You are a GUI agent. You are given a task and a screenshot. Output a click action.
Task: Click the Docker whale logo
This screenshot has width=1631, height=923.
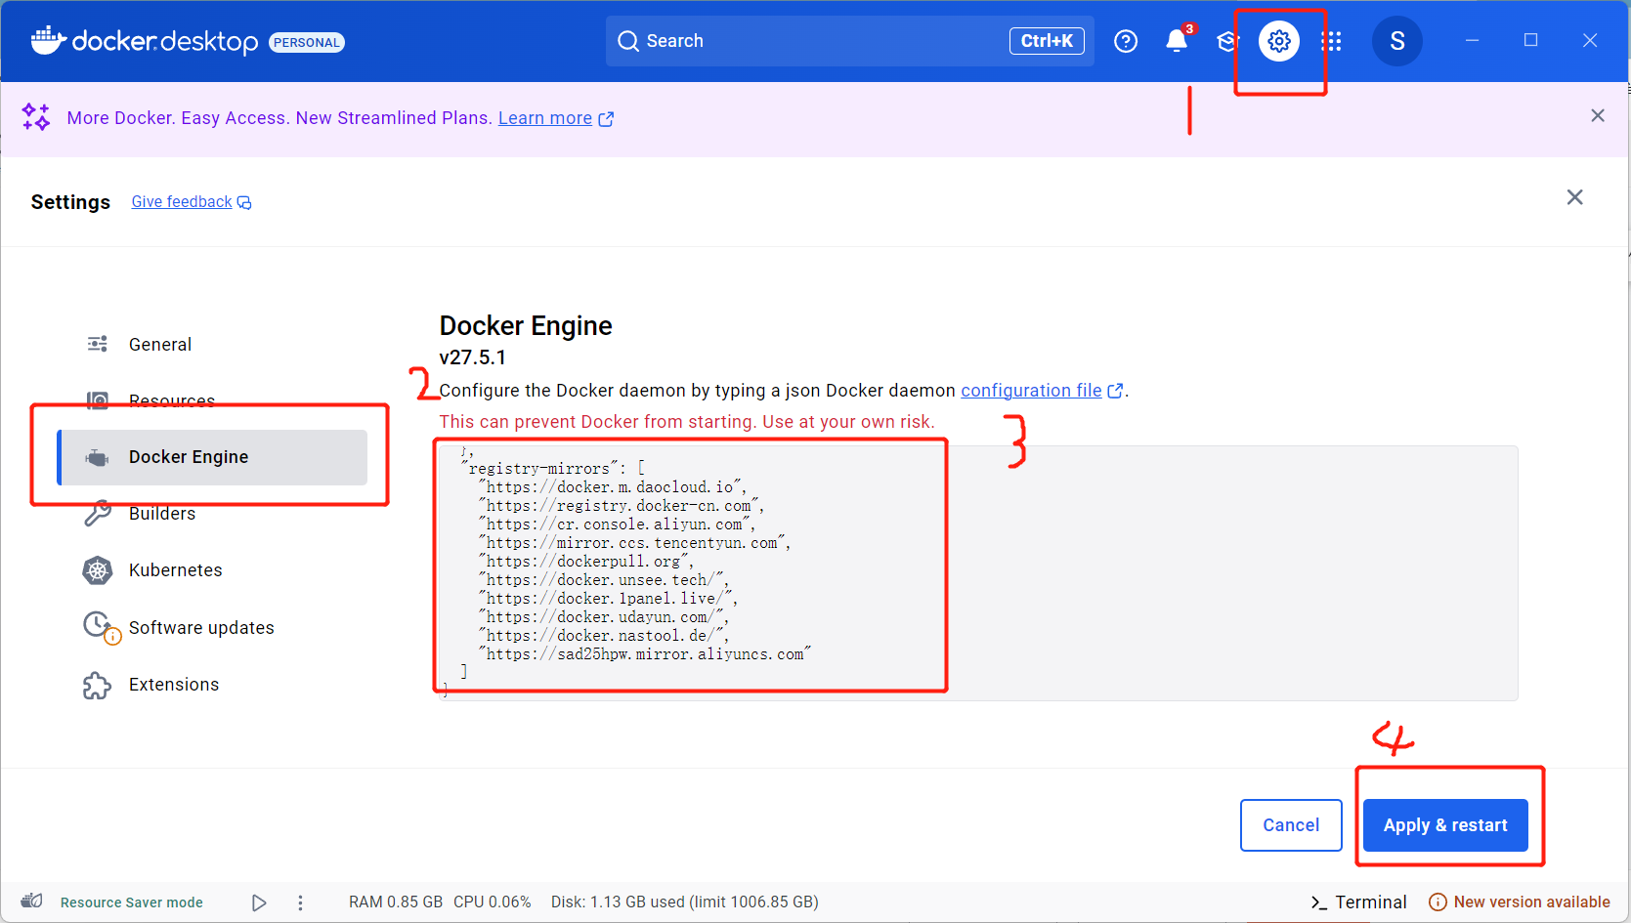point(48,40)
